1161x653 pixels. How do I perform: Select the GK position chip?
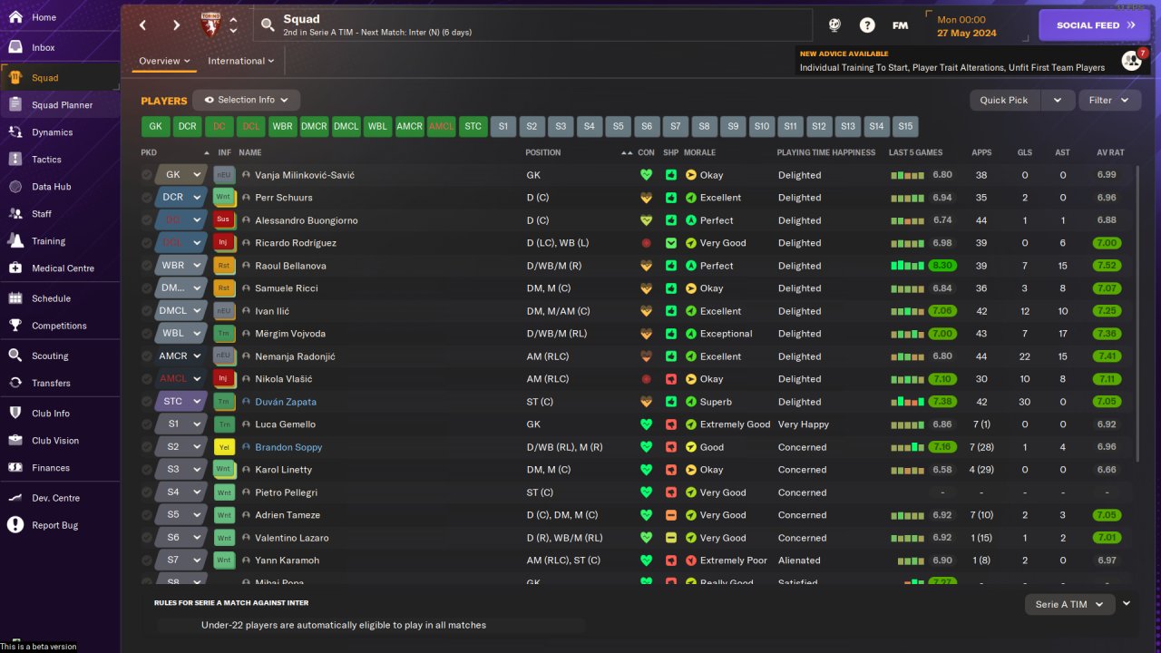coord(156,126)
